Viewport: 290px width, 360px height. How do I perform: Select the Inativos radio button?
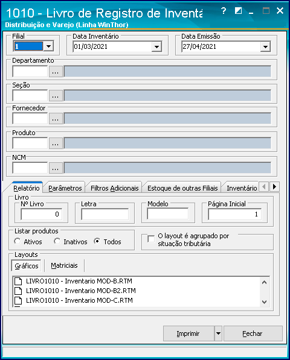point(57,241)
